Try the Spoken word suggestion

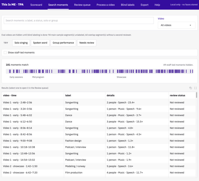[40, 43]
